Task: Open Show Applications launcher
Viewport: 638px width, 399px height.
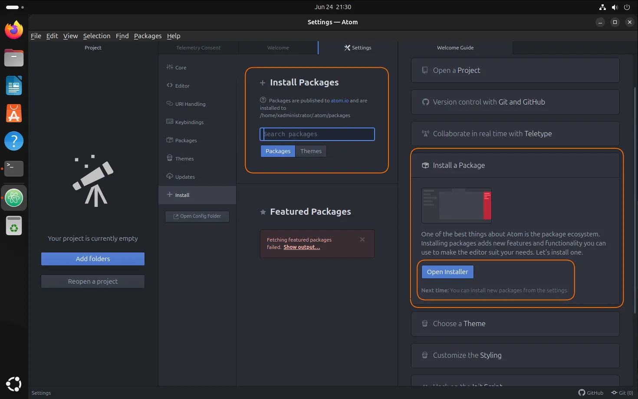Action: tap(14, 384)
